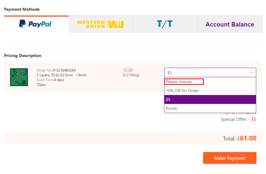
Task: Click the Build Time 4 days text
Action: (50, 80)
